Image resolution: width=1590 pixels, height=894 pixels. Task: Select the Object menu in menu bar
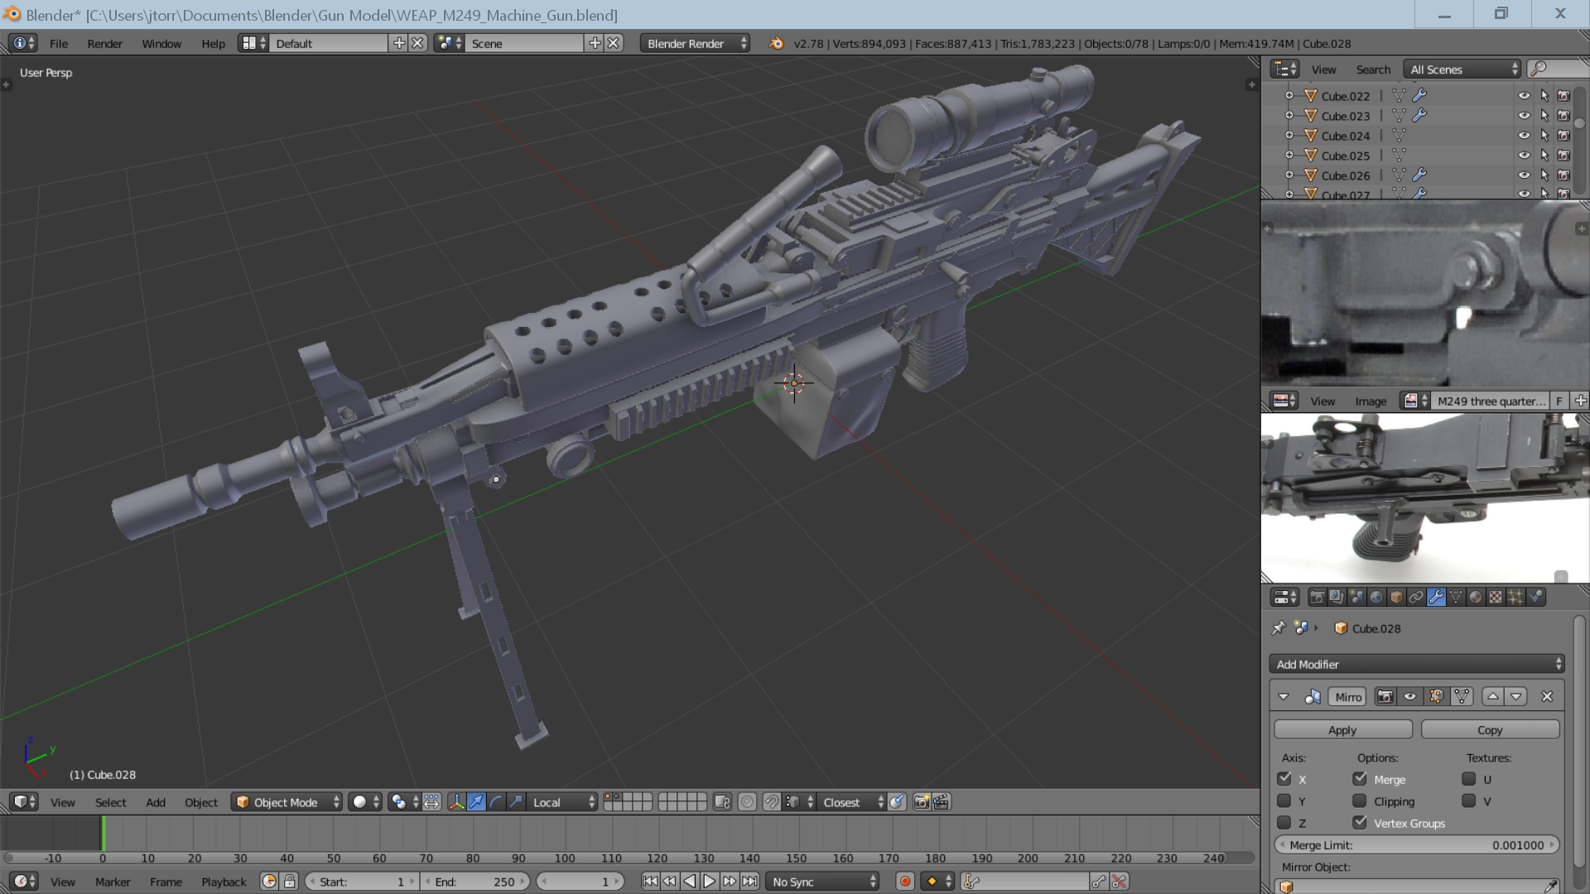[x=200, y=801]
